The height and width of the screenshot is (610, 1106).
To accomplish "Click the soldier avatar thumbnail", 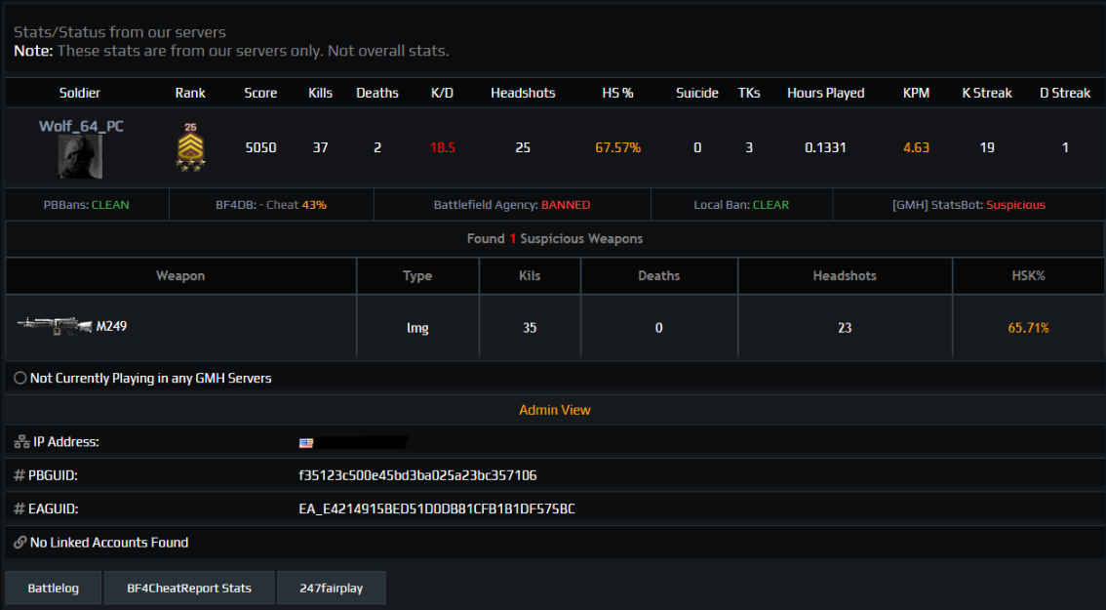I will pyautogui.click(x=81, y=156).
